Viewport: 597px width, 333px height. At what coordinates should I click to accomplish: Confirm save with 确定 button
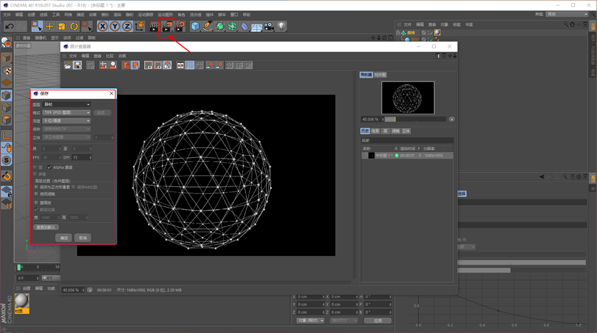pyautogui.click(x=64, y=238)
